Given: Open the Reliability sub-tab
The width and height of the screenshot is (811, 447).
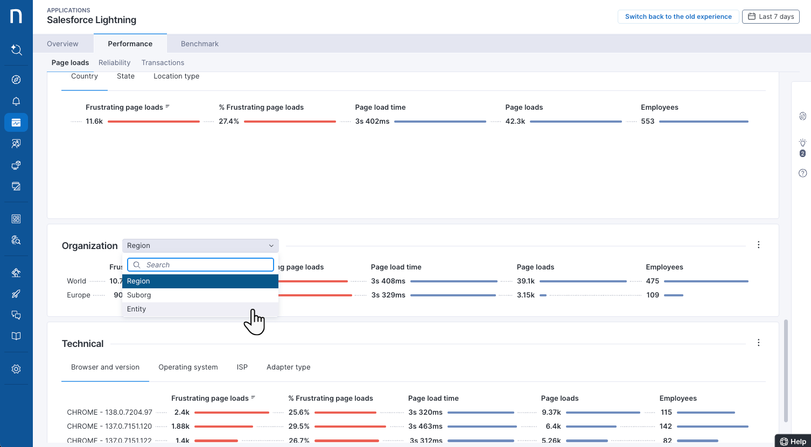Looking at the screenshot, I should [x=114, y=63].
